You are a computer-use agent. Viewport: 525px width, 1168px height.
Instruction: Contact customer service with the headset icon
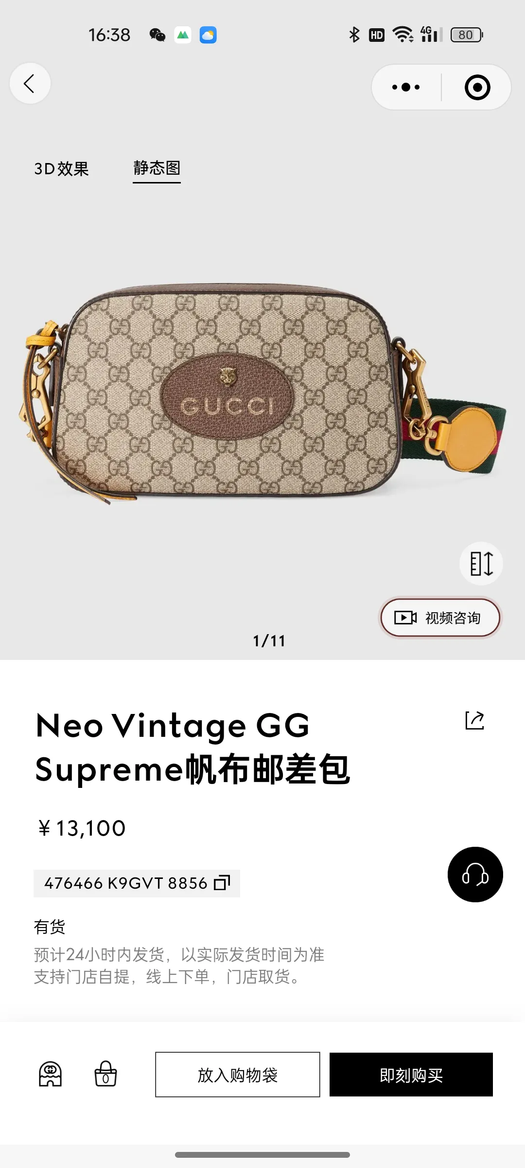point(475,875)
